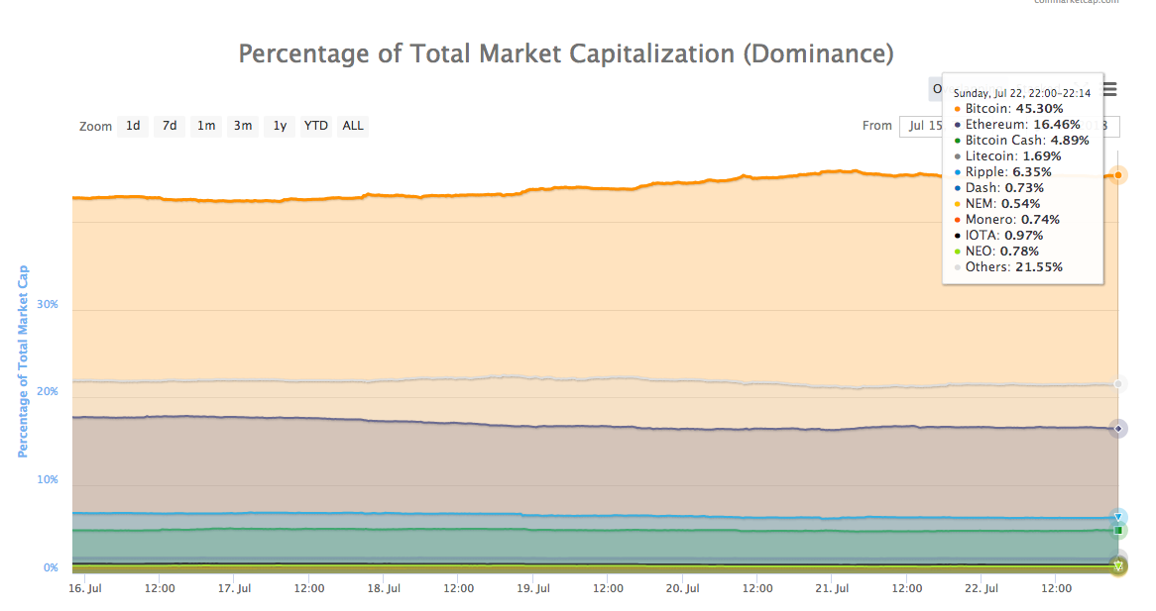Click the marker at the bottom right chart edge
Screen dimensions: 1156x611
(1118, 566)
